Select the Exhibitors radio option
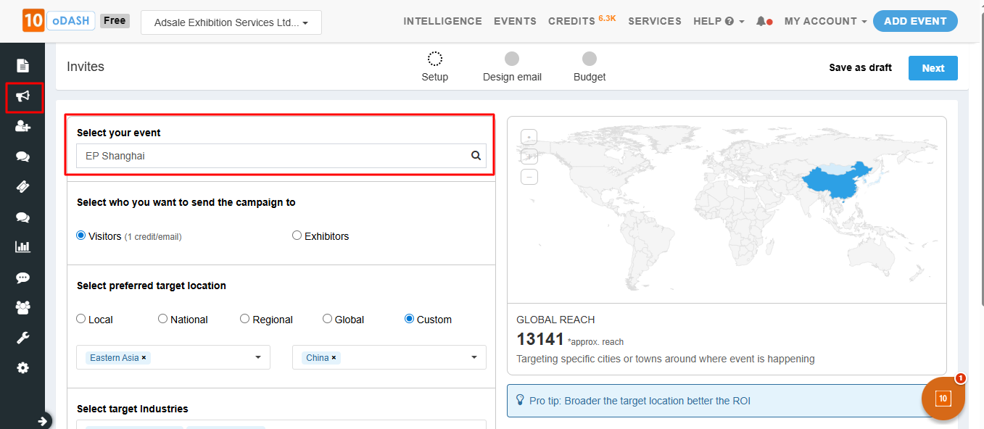Viewport: 984px width, 429px height. [x=297, y=236]
